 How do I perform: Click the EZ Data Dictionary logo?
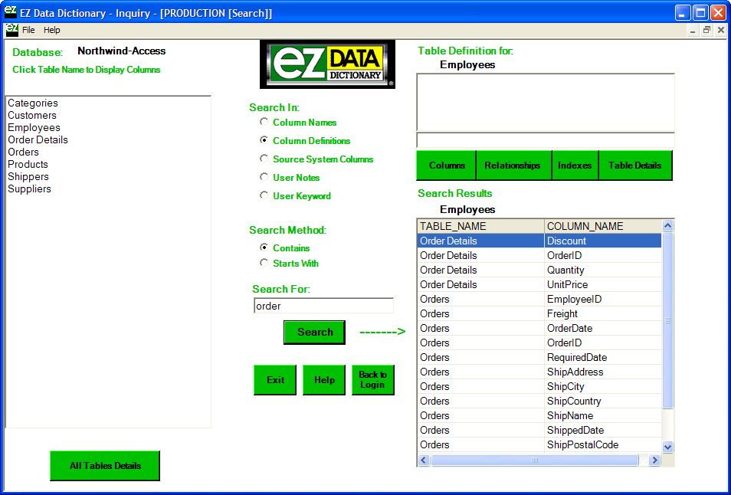(x=328, y=64)
